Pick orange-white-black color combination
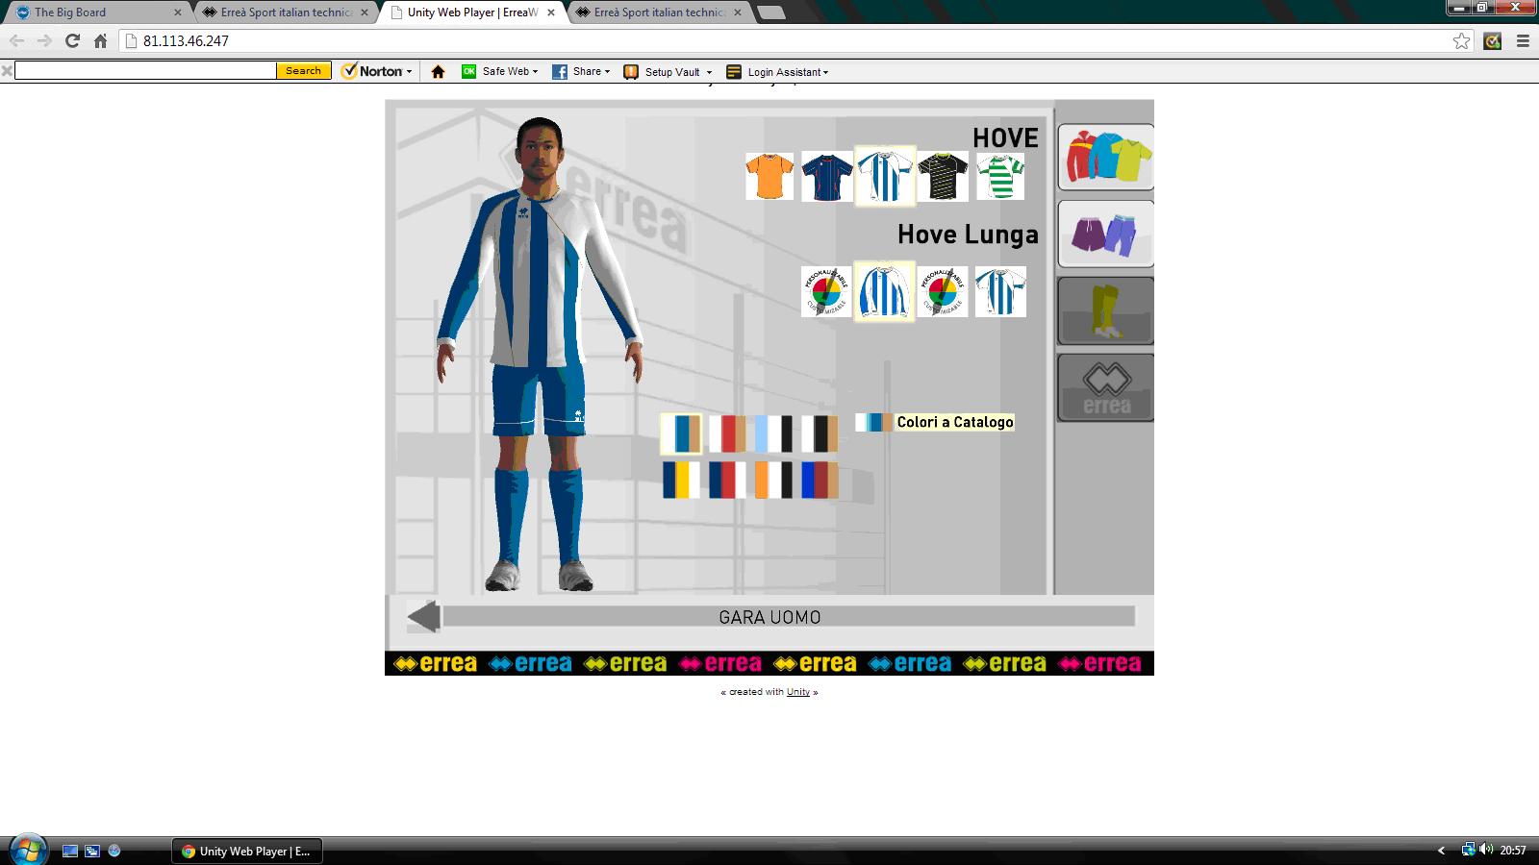This screenshot has height=865, width=1539. (x=773, y=480)
